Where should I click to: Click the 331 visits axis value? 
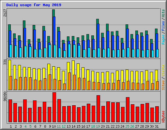[x=5, y=62]
